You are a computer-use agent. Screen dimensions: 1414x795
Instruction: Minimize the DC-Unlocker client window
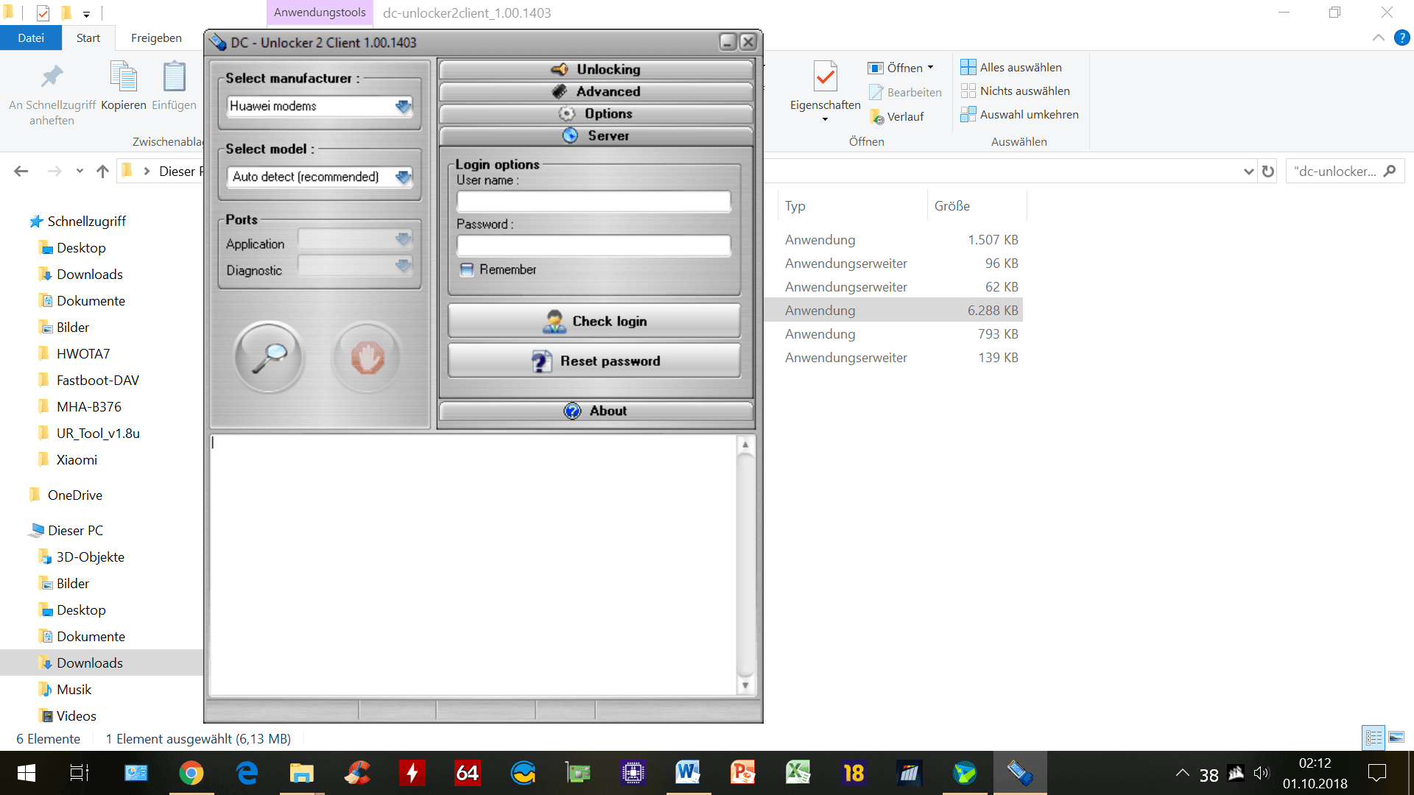(x=728, y=42)
